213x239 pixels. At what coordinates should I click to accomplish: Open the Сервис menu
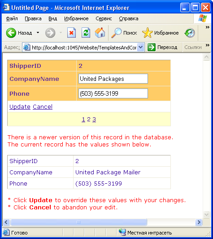[x=104, y=18]
